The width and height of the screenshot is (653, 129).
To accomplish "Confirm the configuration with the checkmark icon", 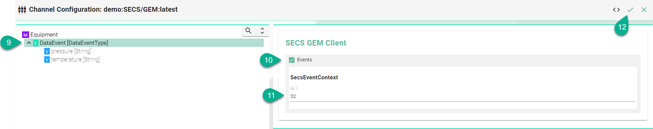I will tap(630, 10).
